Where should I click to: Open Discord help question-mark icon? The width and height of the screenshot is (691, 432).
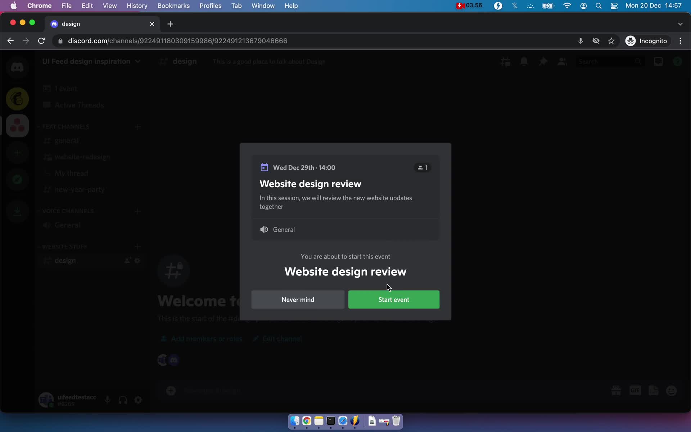tap(677, 62)
